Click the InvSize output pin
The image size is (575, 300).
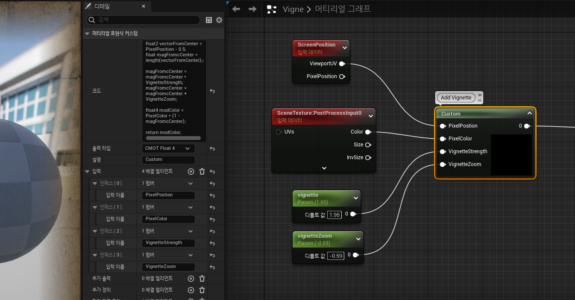click(368, 157)
